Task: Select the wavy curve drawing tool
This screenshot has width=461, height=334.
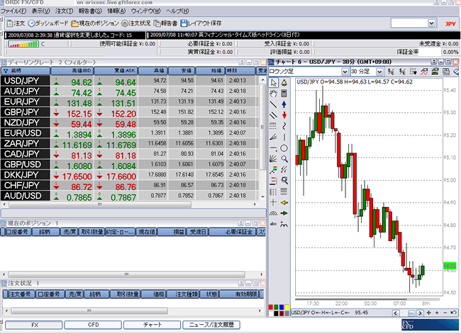Action: tap(284, 126)
